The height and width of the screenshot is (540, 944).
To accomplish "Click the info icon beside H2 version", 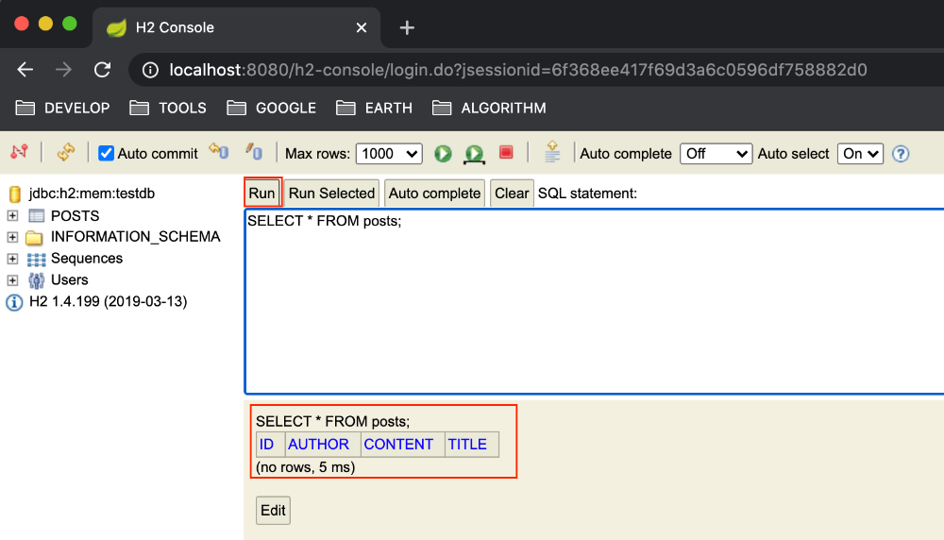I will 14,302.
